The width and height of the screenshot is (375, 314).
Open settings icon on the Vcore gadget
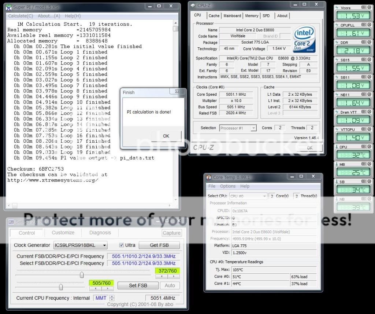point(364,7)
